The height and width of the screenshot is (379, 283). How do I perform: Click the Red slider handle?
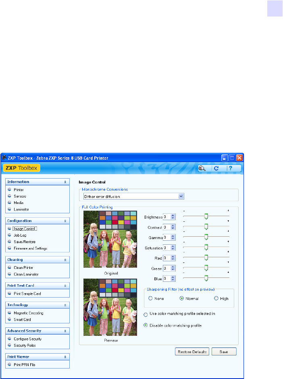pyautogui.click(x=206, y=257)
